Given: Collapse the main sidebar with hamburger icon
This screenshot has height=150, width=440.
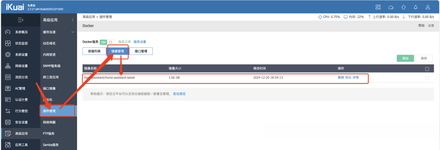Looking at the screenshot, I should click(20, 20).
